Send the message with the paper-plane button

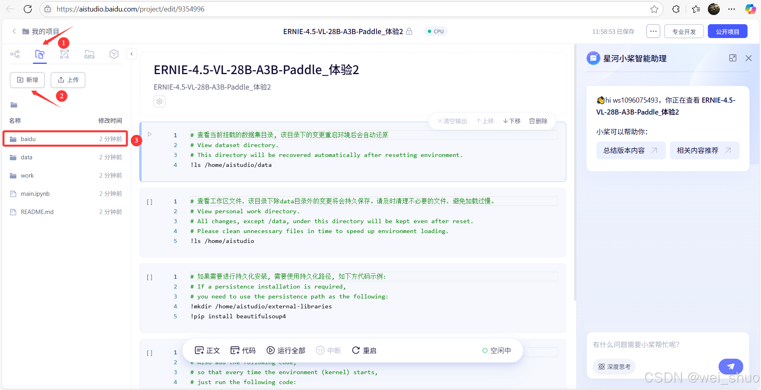click(731, 367)
